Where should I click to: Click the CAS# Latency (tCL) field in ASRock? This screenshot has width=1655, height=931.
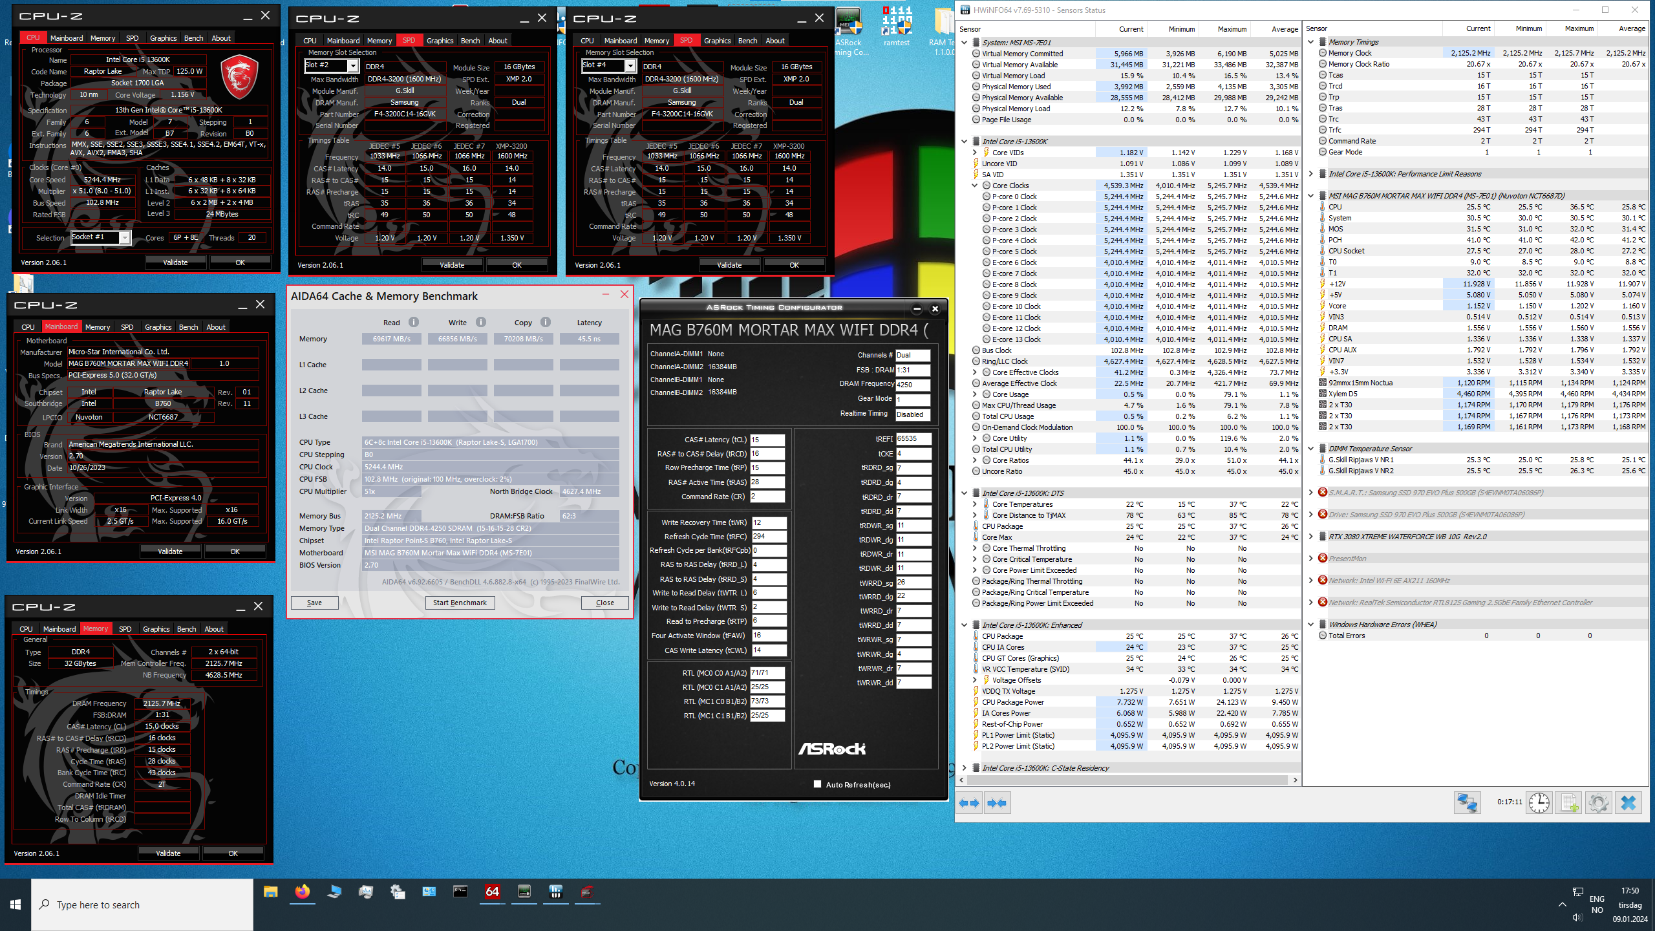tap(767, 440)
